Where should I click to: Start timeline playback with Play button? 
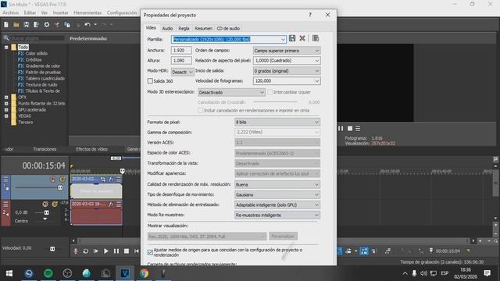[x=106, y=251]
